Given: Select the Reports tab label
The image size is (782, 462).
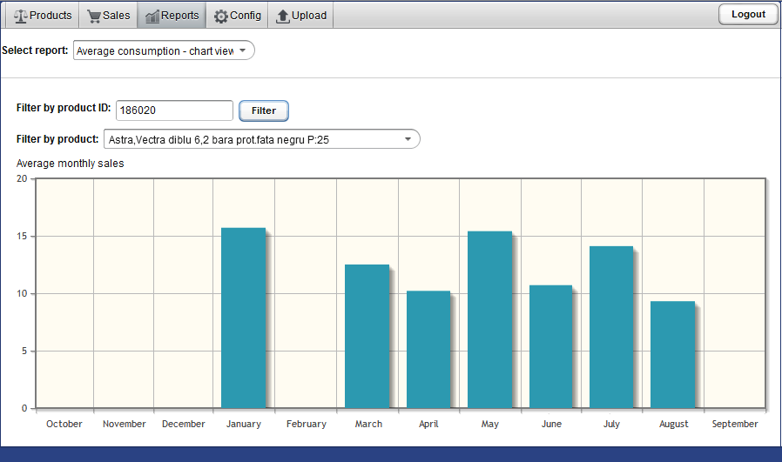Looking at the screenshot, I should click(180, 16).
